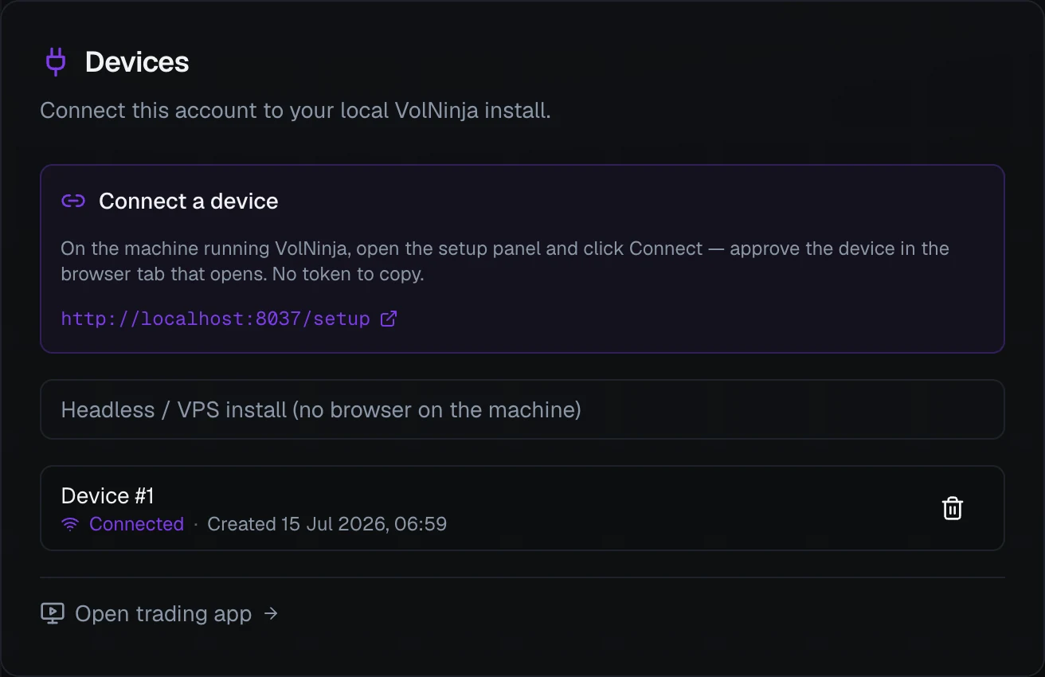Click the right arrow after Open trading app
This screenshot has width=1045, height=677.
[x=271, y=613]
